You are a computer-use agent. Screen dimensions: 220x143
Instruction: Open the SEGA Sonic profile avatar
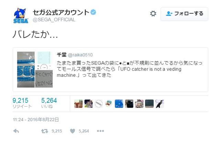[21, 15]
